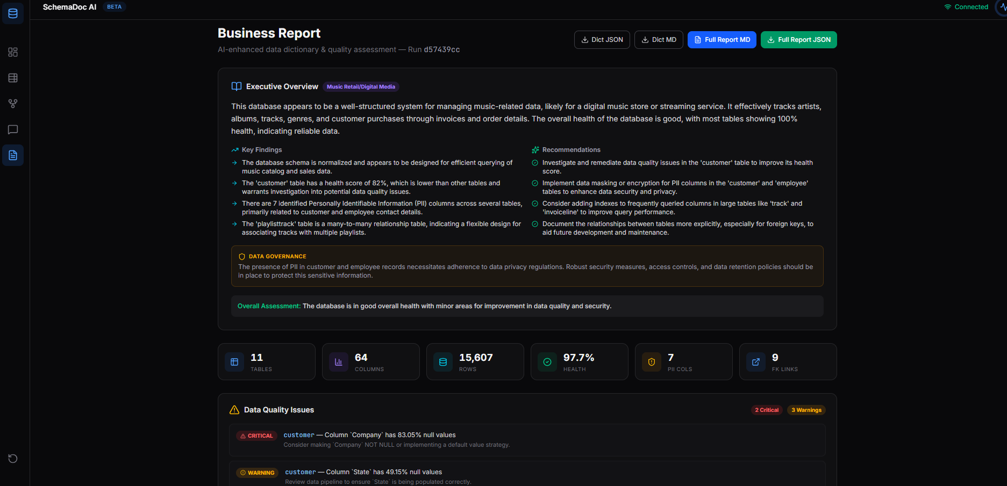Viewport: 1007px width, 486px height.
Task: Click the reset/refresh icon at sidebar bottom
Action: (x=13, y=459)
